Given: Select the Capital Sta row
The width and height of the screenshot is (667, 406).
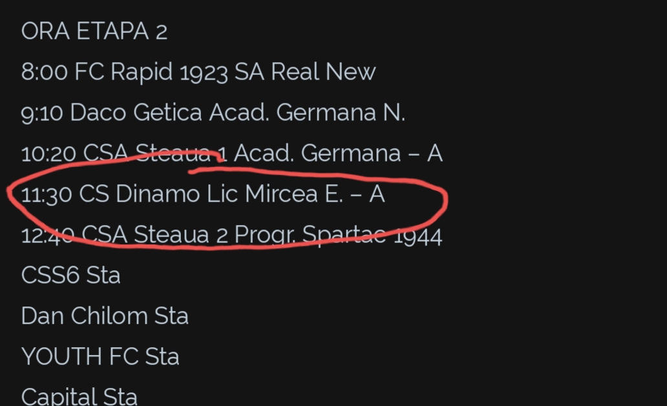Looking at the screenshot, I should point(79,396).
